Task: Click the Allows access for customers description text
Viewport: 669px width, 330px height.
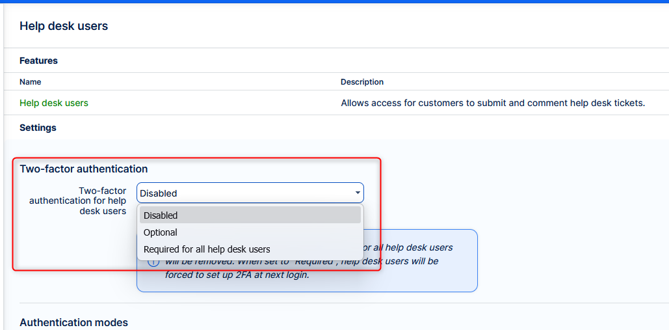Action: (x=492, y=103)
